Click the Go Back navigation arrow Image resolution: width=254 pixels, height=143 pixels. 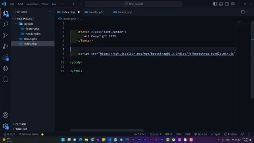click(x=74, y=4)
